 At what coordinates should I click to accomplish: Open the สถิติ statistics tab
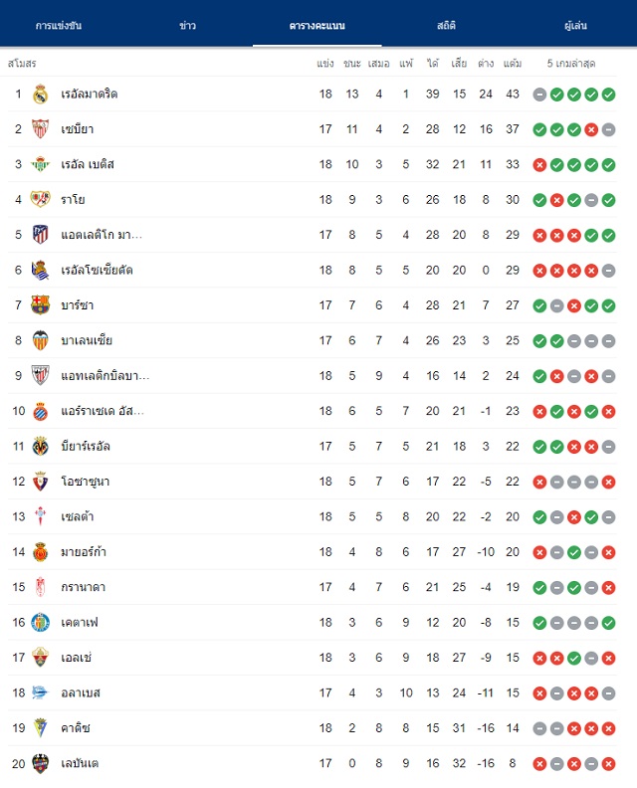point(446,26)
